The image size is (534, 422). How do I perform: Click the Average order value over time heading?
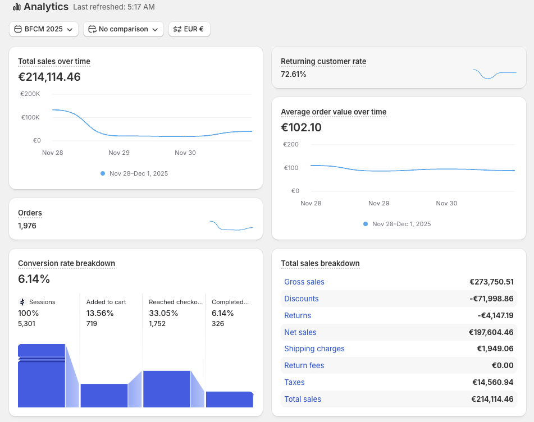pos(334,112)
